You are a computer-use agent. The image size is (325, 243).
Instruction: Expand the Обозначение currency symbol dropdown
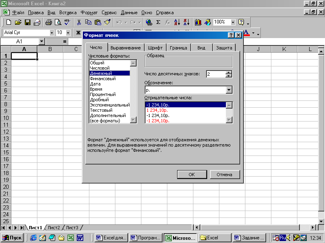point(229,90)
